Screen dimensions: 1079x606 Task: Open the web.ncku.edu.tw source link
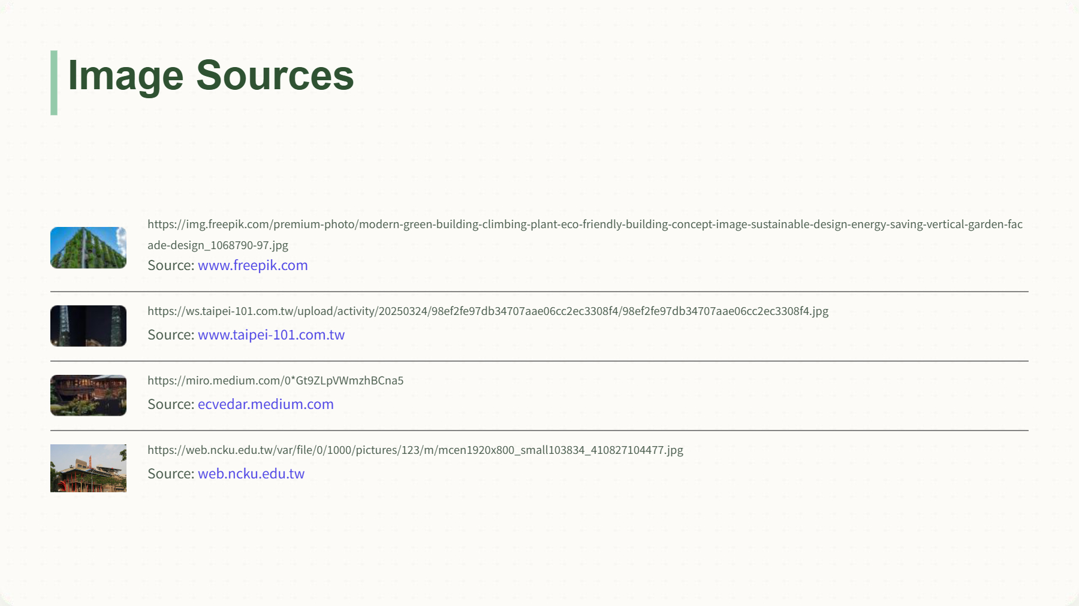251,474
